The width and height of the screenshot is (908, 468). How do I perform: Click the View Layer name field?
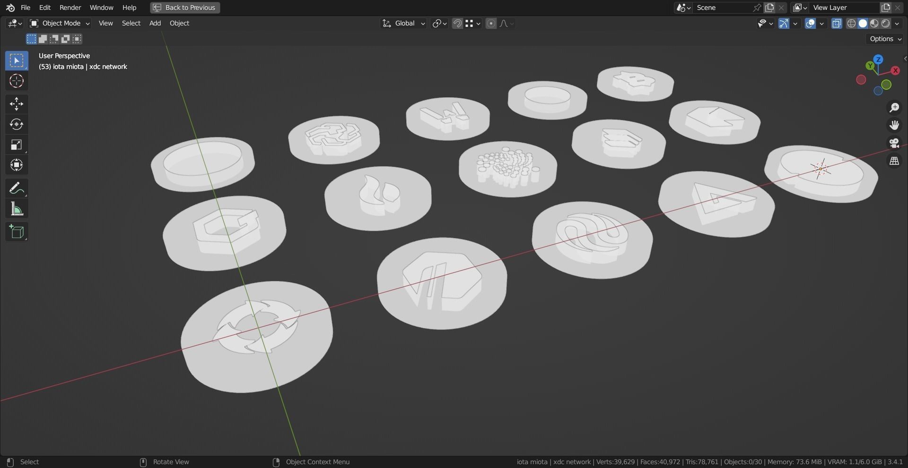pos(845,8)
